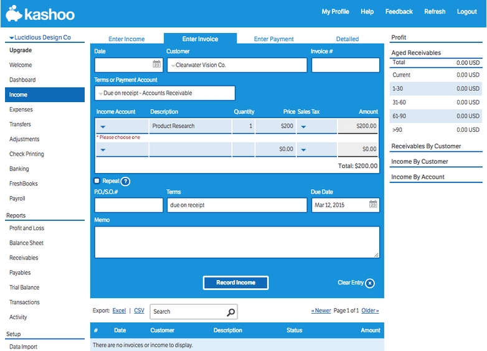Expand the Income By Account section

pyautogui.click(x=418, y=177)
